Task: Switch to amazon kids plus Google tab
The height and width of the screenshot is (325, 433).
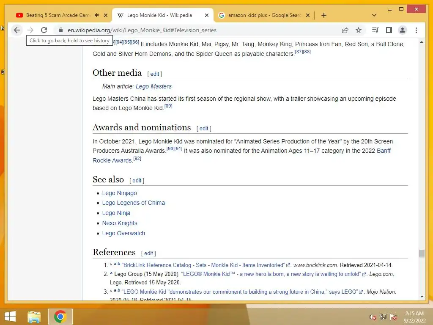Action: tap(264, 15)
